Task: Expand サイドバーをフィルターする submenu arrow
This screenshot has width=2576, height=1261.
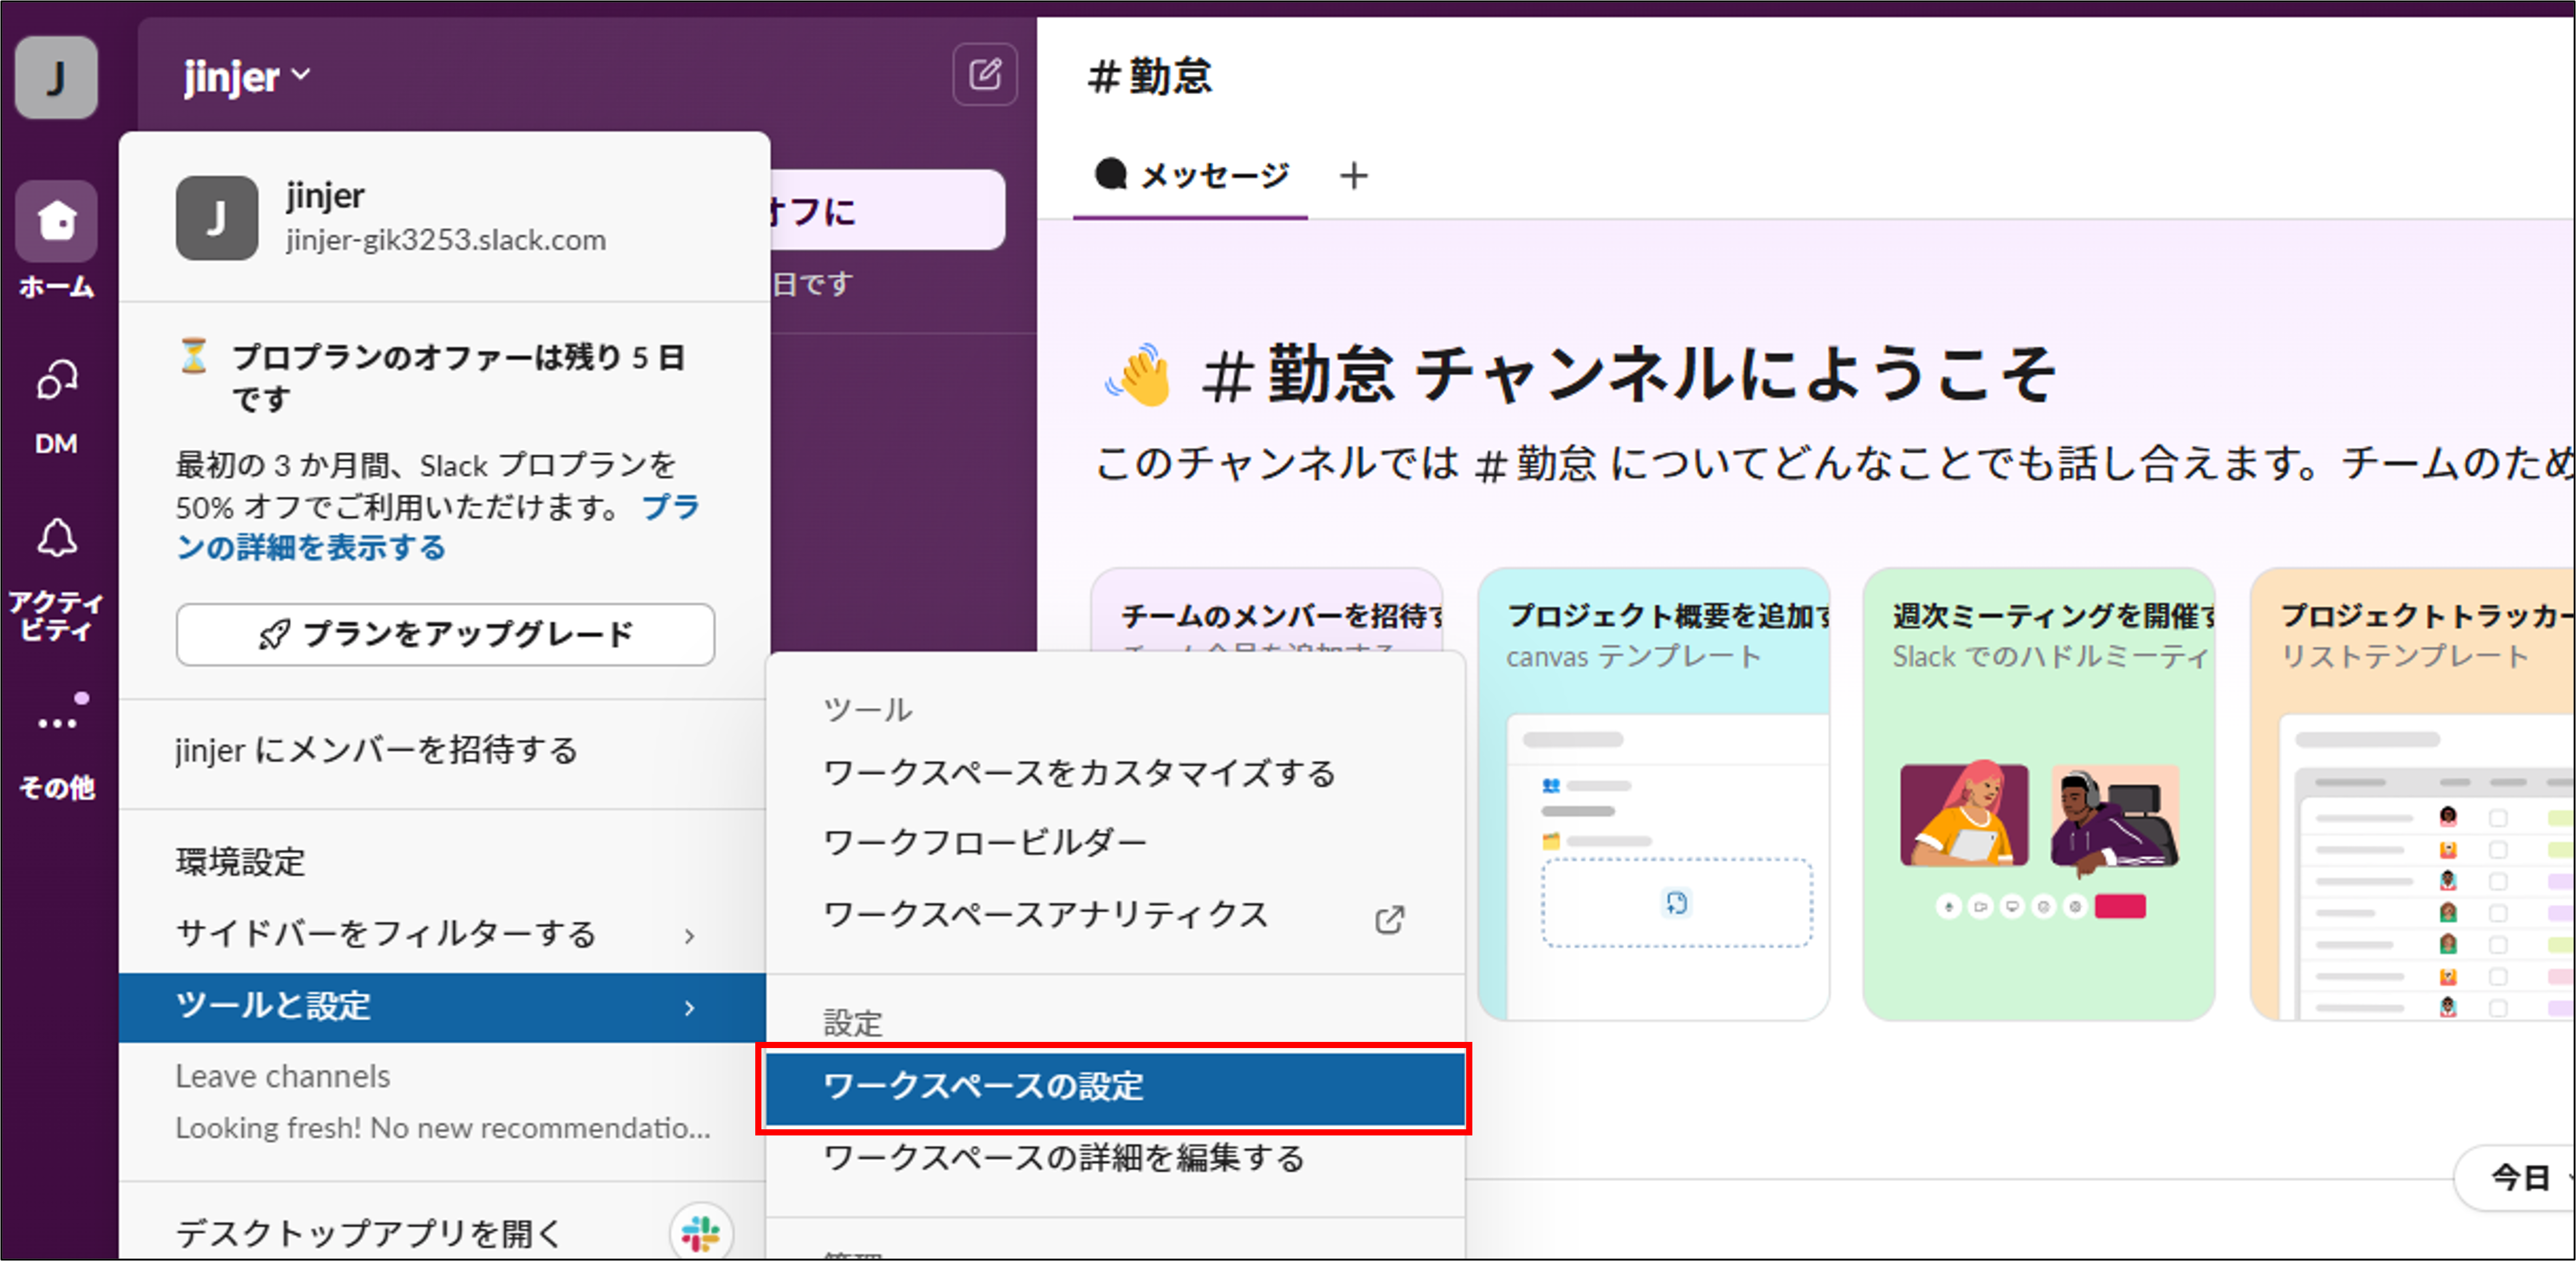Action: point(689,936)
